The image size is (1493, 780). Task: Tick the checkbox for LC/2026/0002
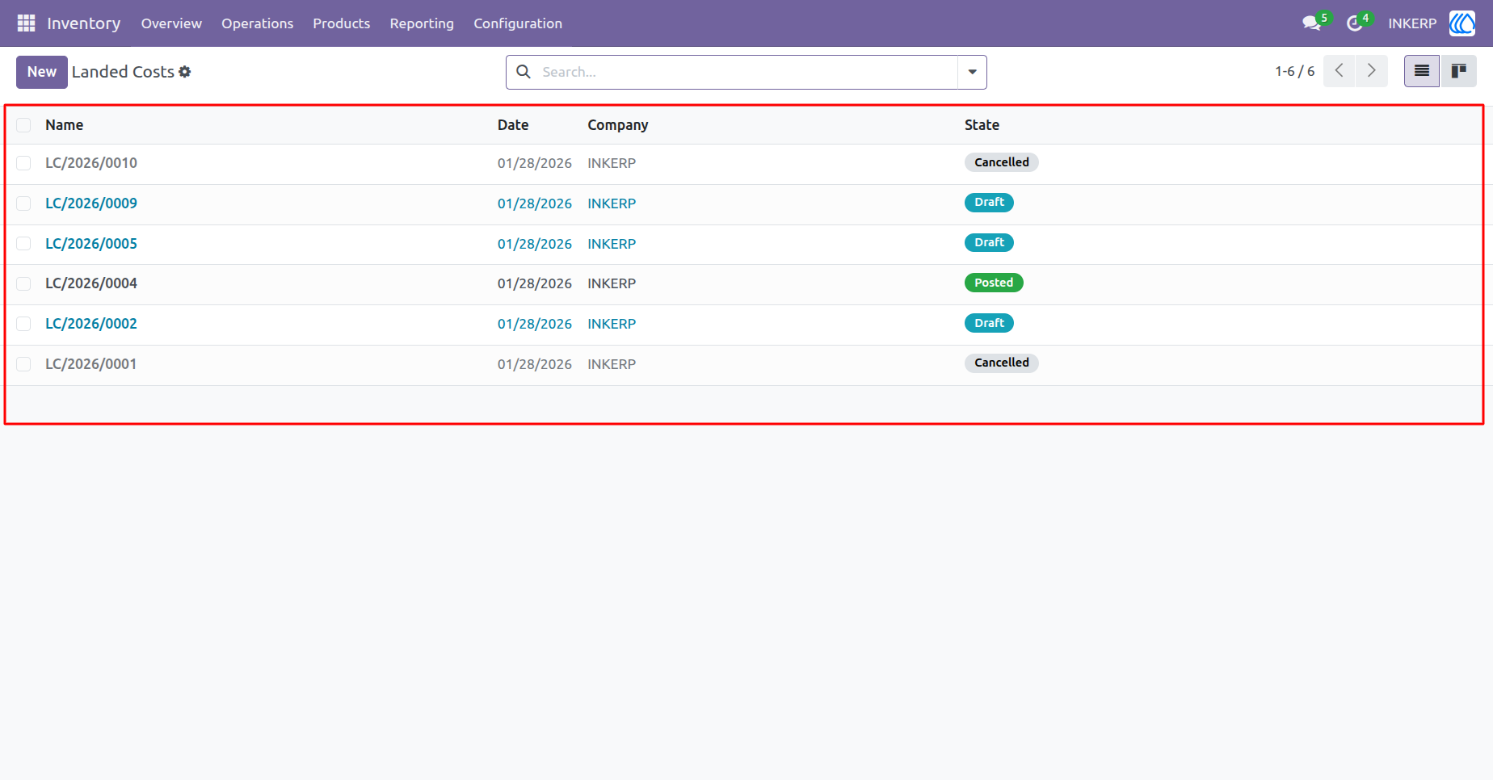click(23, 324)
